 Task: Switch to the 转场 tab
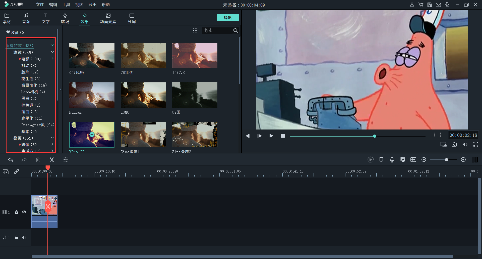click(65, 18)
